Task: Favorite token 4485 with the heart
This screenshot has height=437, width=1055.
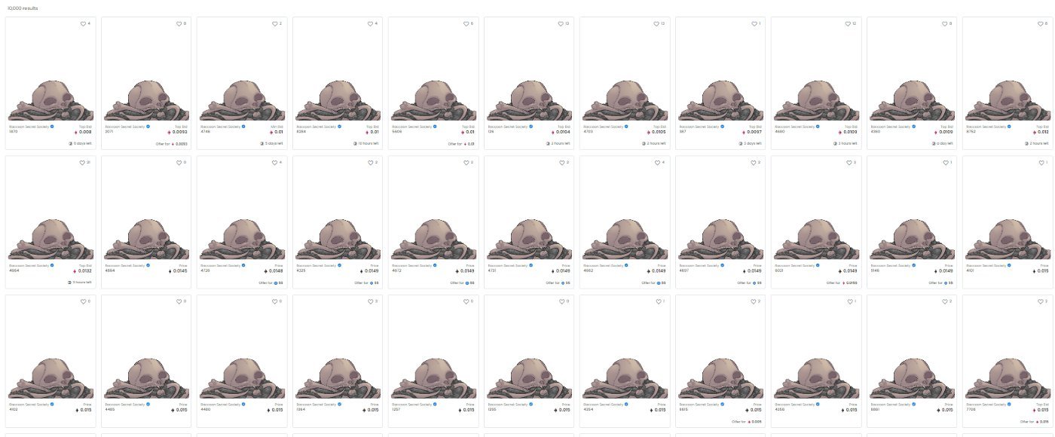Action: tap(179, 301)
